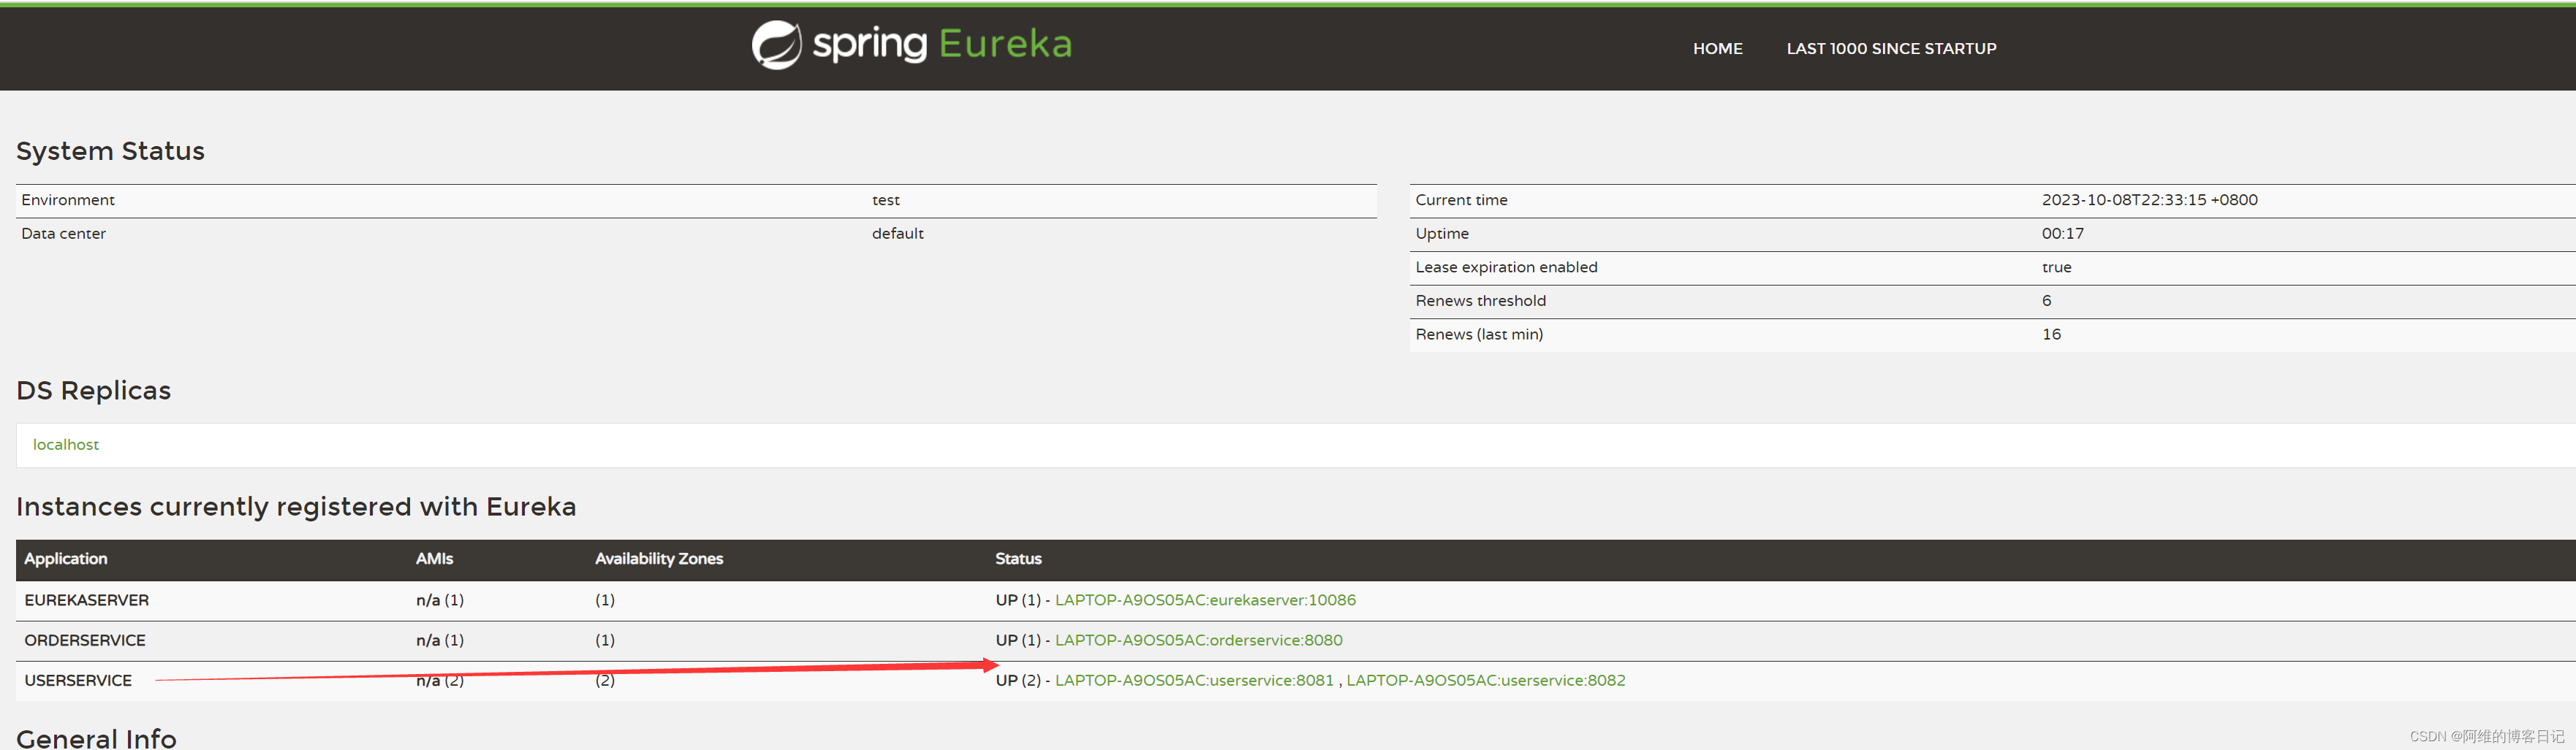Click the General Info heading
Image resolution: width=2576 pixels, height=750 pixels.
point(96,738)
